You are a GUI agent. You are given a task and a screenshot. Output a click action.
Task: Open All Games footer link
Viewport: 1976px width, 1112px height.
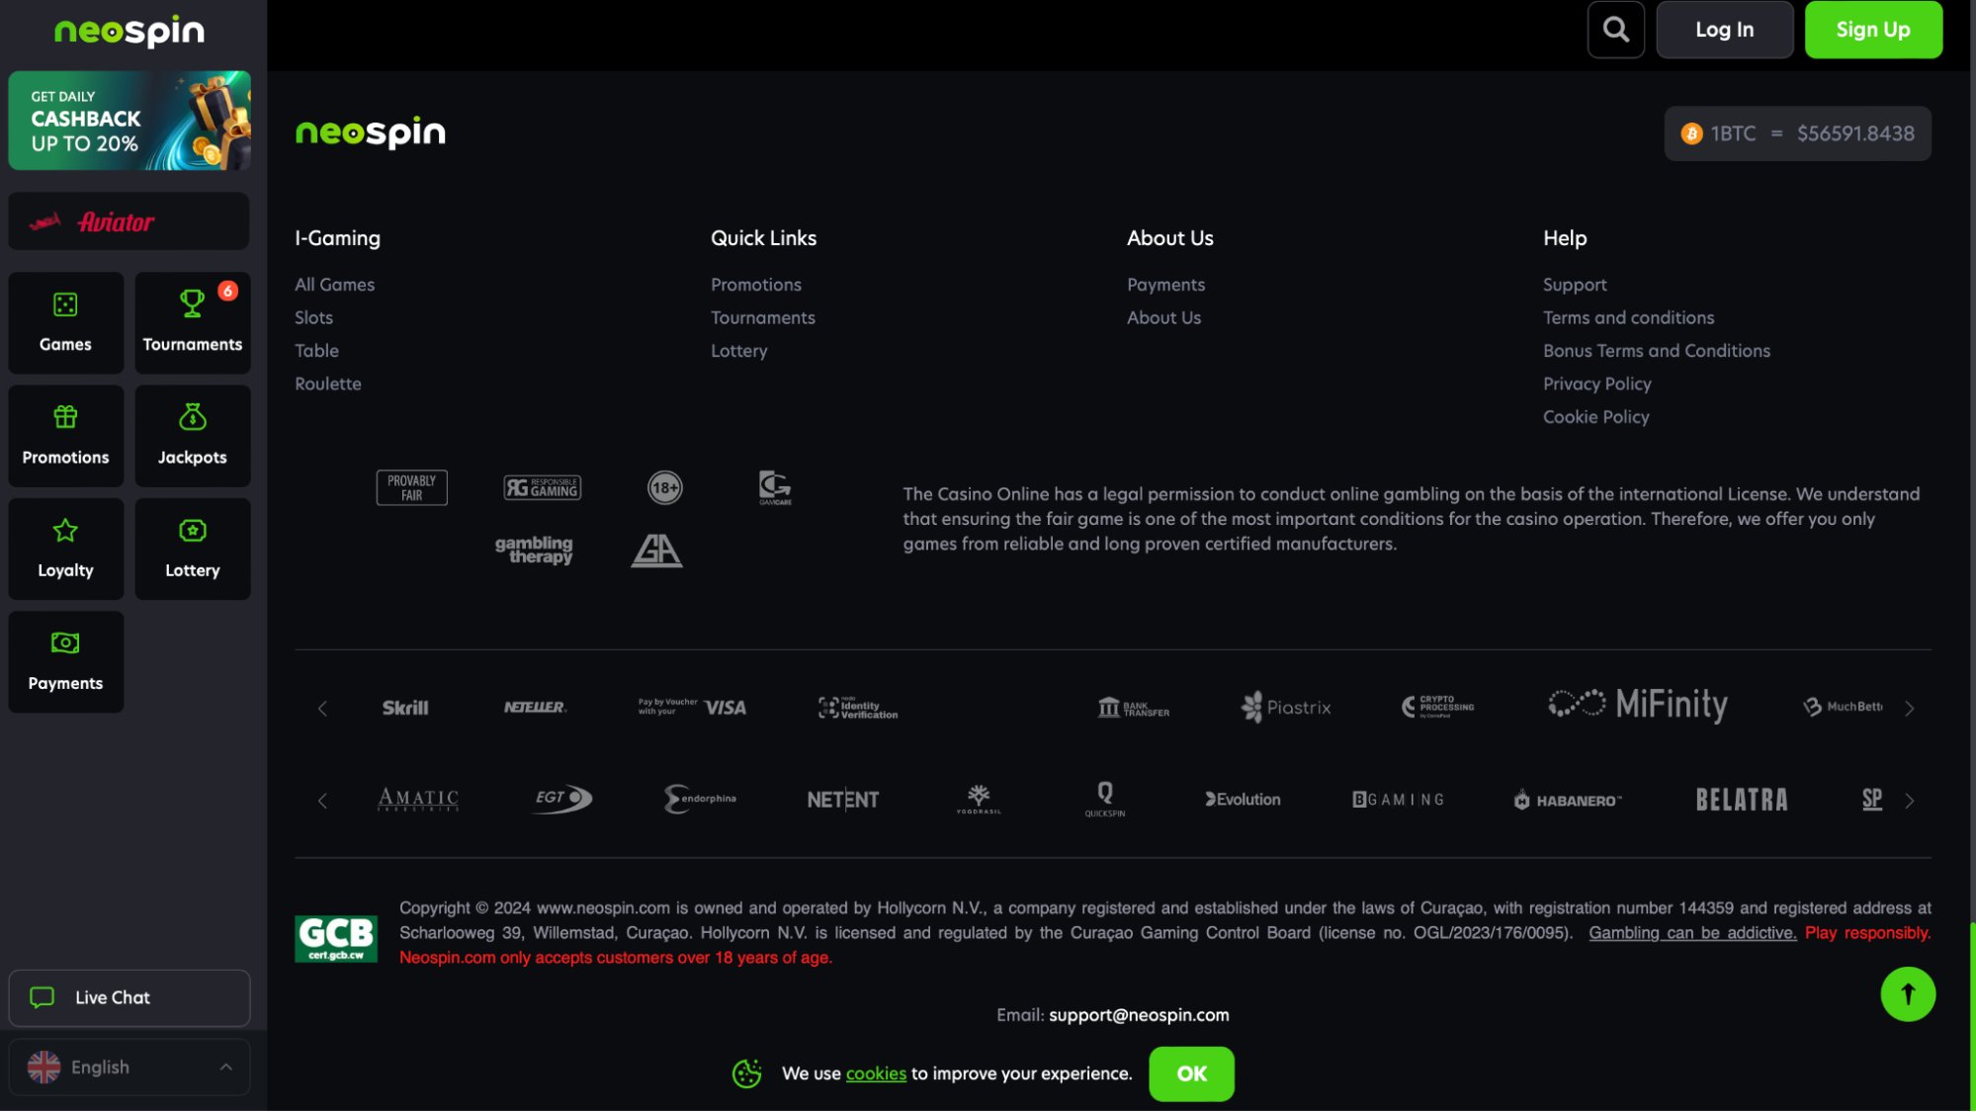[334, 285]
